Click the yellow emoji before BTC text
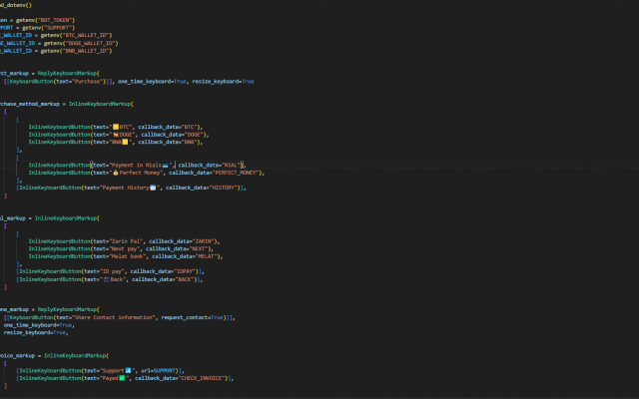 [116, 127]
